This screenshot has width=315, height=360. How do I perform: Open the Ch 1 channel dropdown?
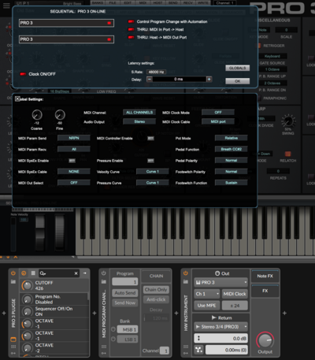[x=207, y=294]
